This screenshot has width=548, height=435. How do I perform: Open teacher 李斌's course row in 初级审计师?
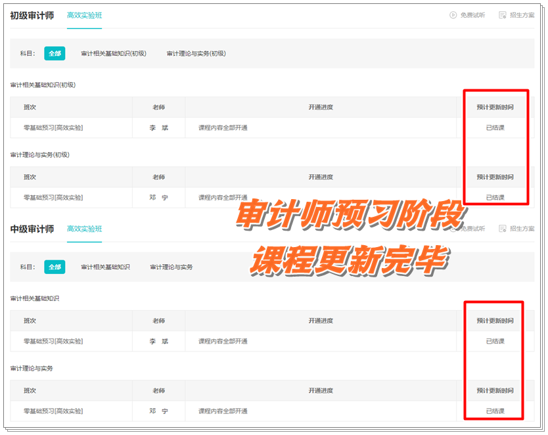[x=158, y=128]
